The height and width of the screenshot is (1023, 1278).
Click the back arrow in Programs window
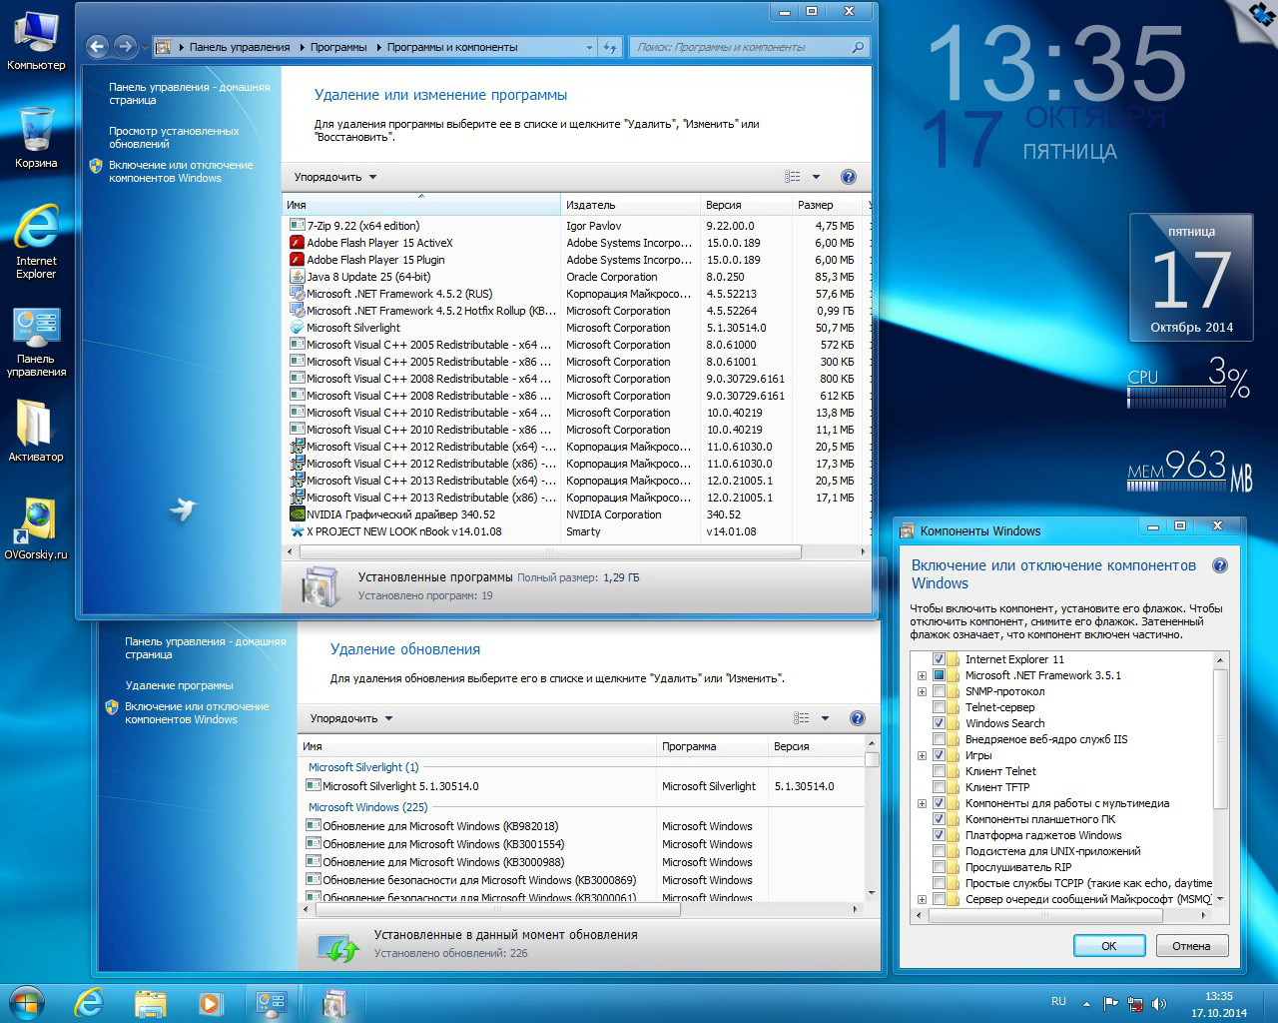point(97,46)
